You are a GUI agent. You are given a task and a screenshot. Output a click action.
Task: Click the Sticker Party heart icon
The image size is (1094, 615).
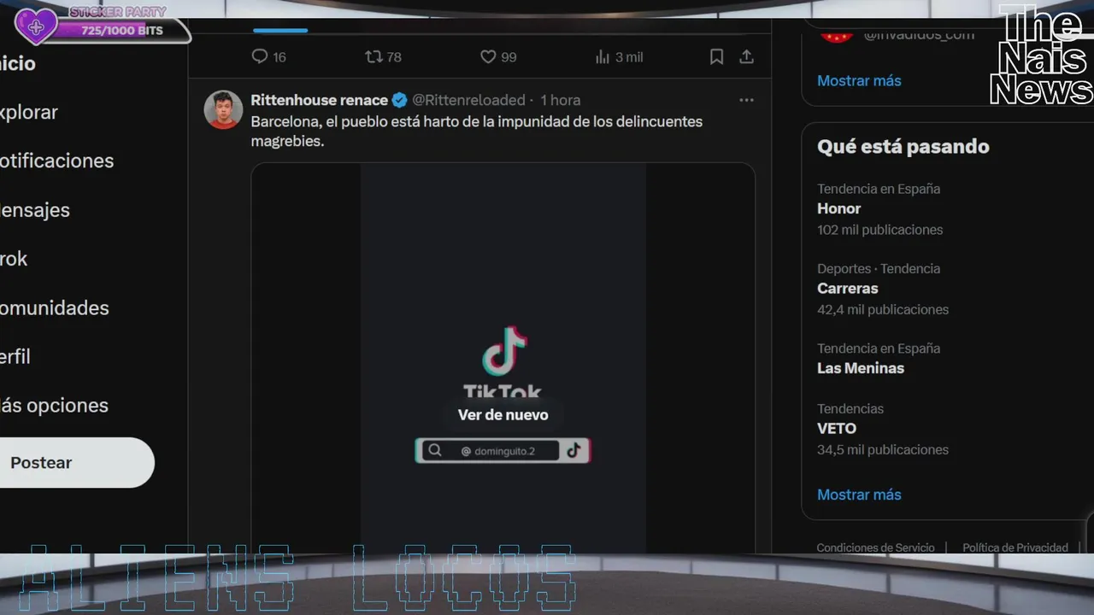coord(36,26)
